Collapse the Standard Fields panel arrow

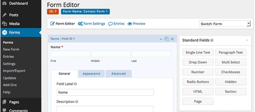pyautogui.click(x=247, y=40)
